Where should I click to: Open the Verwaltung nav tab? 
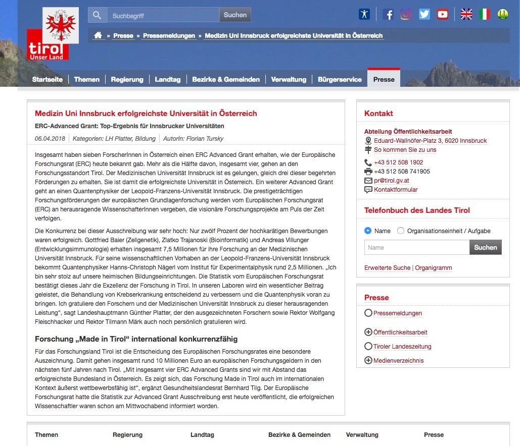289,80
